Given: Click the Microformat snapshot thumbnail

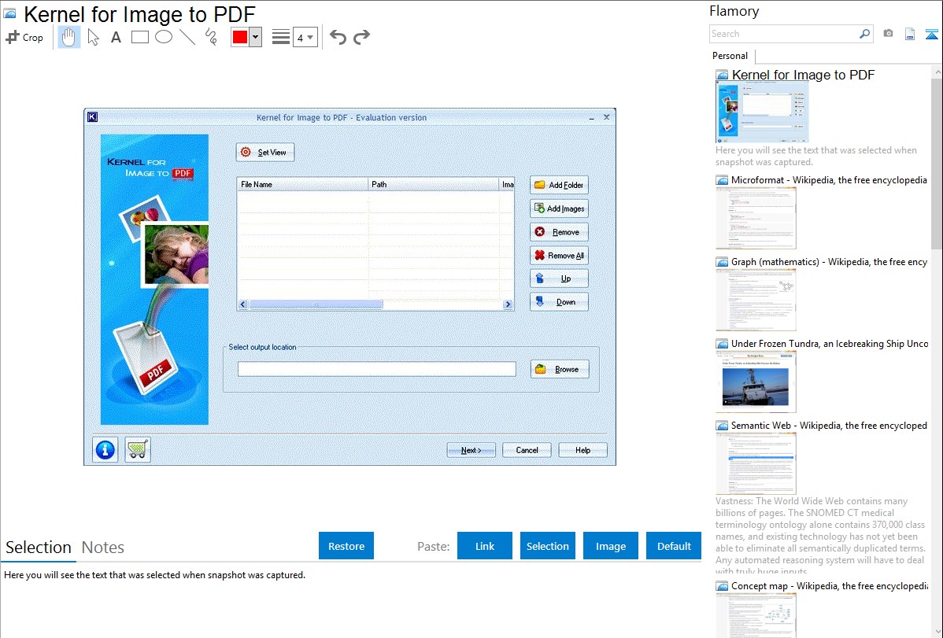Looking at the screenshot, I should click(x=756, y=218).
